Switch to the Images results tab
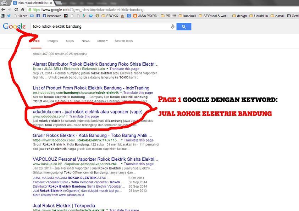299x211 pixels. coord(53,41)
